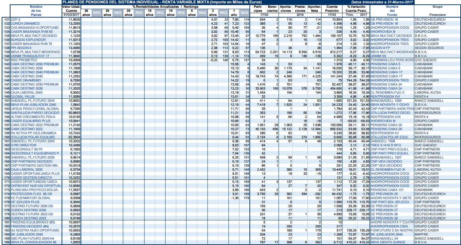Select plan 'BBVA PL.CONSOLIDACION 85'
The height and width of the screenshot is (245, 461).
pyautogui.click(x=34, y=243)
